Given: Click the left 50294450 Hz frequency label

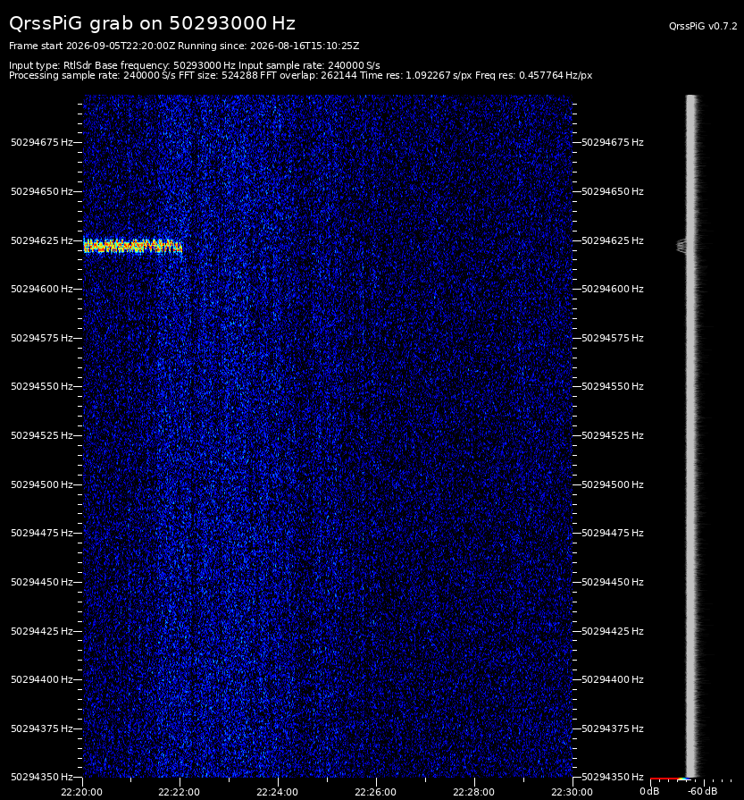Looking at the screenshot, I should pos(42,582).
